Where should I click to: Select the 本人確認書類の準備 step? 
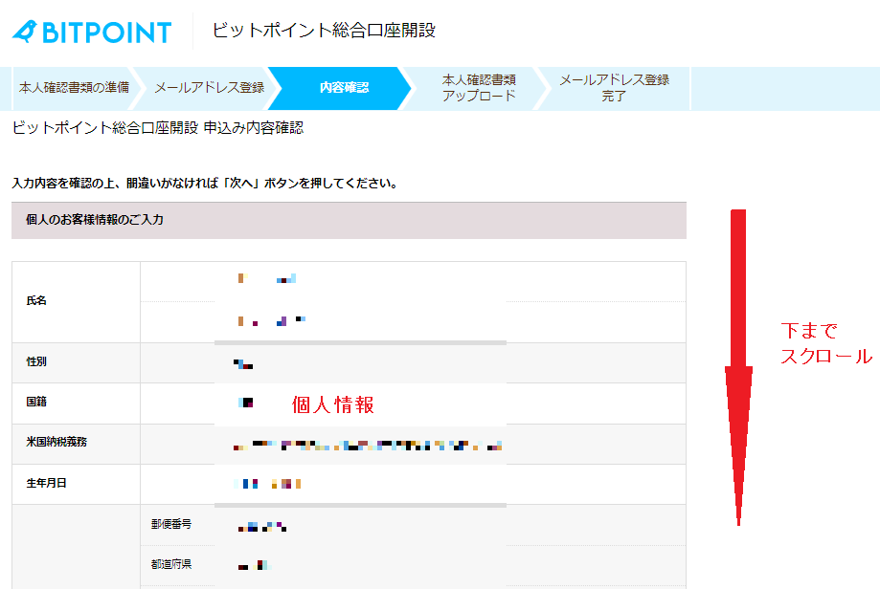[74, 88]
